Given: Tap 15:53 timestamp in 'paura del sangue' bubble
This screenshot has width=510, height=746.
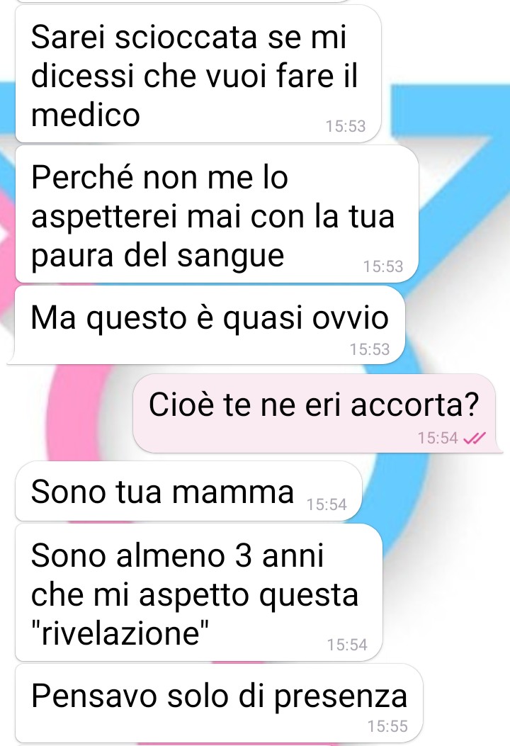Looking at the screenshot, I should (383, 266).
